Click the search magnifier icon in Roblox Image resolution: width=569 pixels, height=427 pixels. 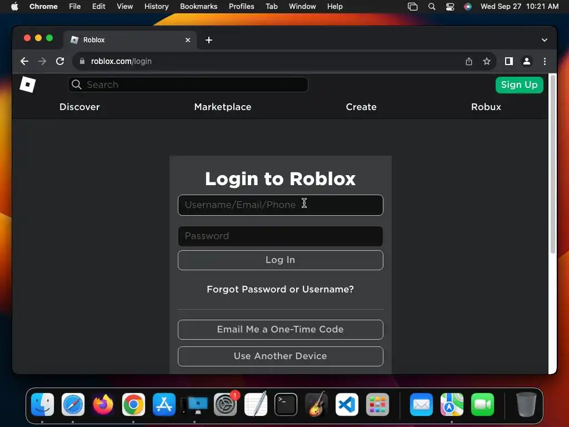pos(77,85)
